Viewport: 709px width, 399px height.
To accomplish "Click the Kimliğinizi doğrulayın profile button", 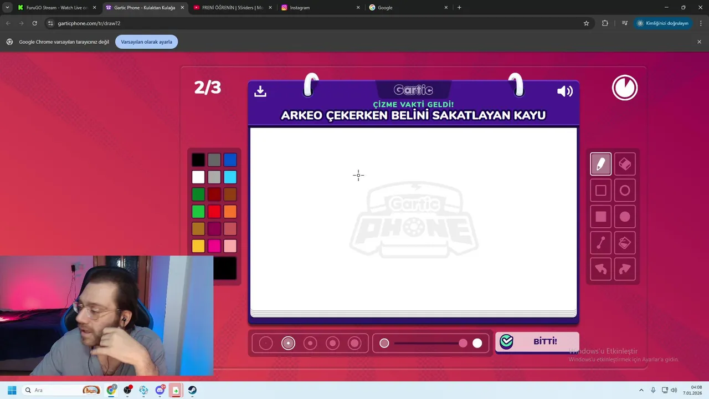I will (662, 23).
